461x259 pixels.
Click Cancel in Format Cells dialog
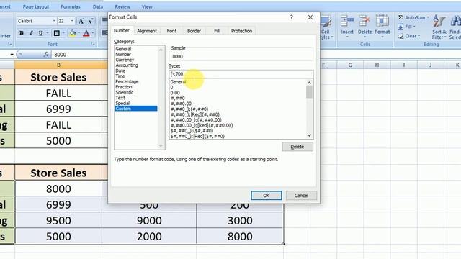coord(301,196)
